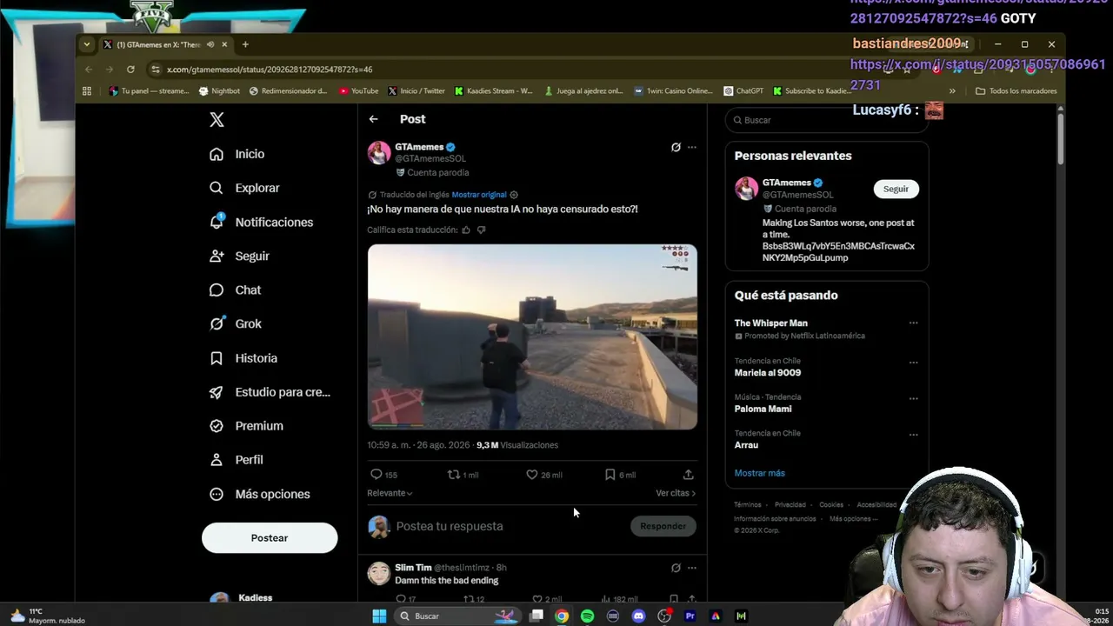Open Chat in X sidebar
This screenshot has height=626, width=1113.
tap(236, 290)
